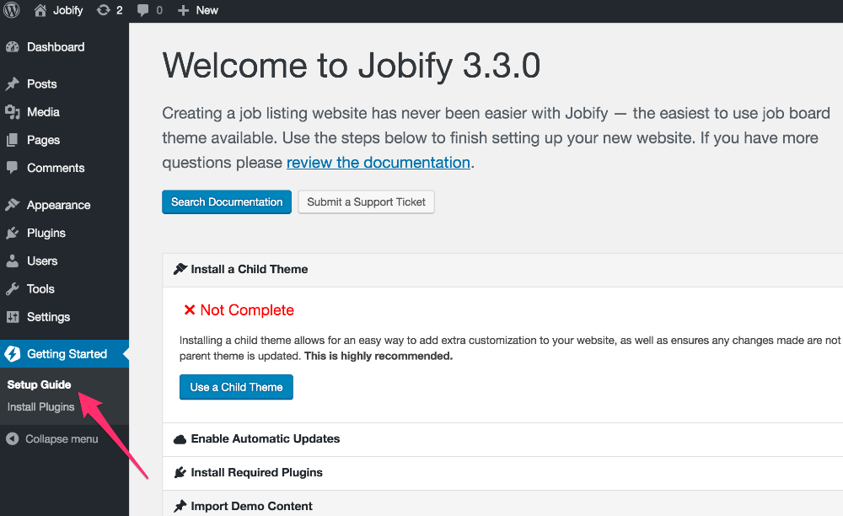The height and width of the screenshot is (516, 843).
Task: Click the home icon beside Jobify
Action: pyautogui.click(x=40, y=10)
